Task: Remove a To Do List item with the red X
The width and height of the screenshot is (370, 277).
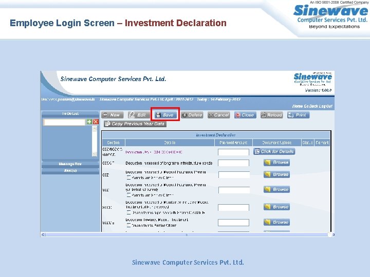Action: click(96, 122)
